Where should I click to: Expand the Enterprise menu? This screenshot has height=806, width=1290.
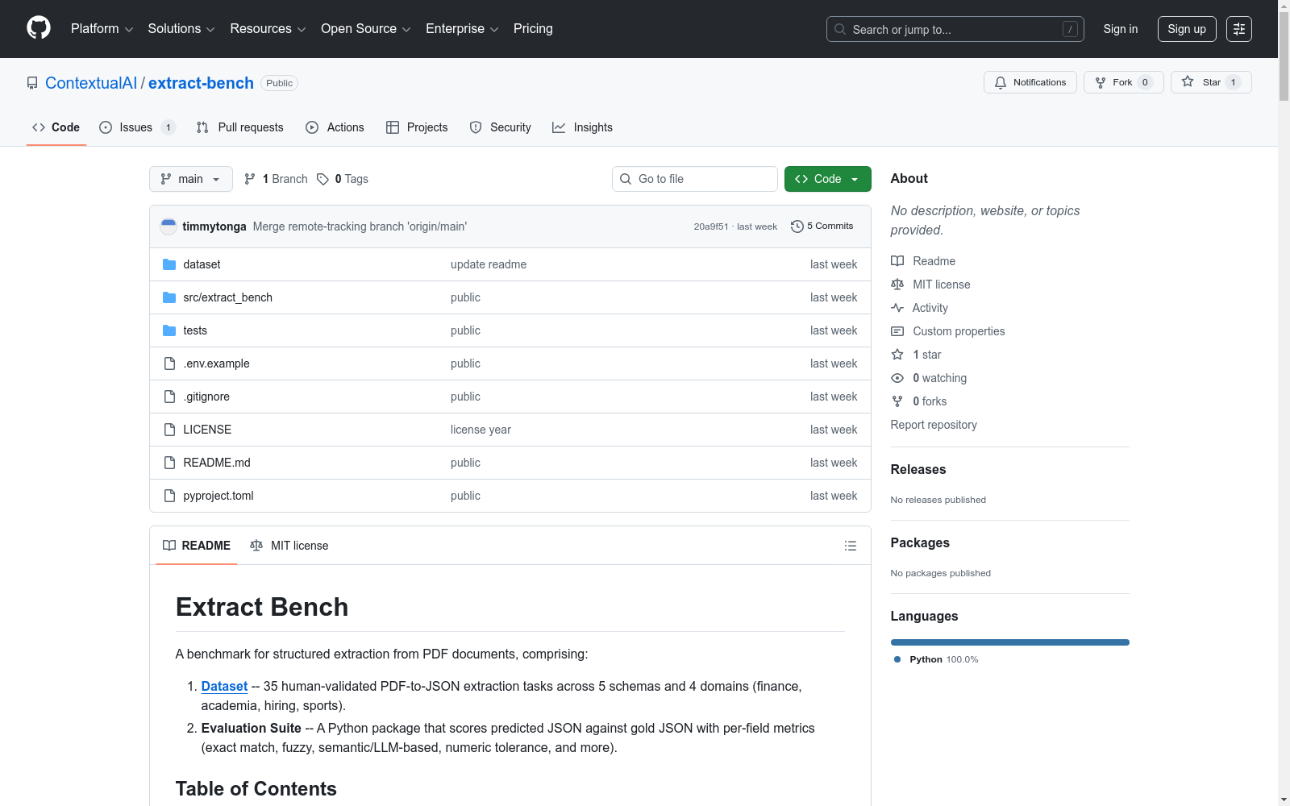click(x=462, y=29)
